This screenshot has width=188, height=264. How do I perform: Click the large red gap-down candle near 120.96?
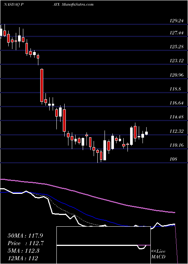pyautogui.click(x=41, y=85)
